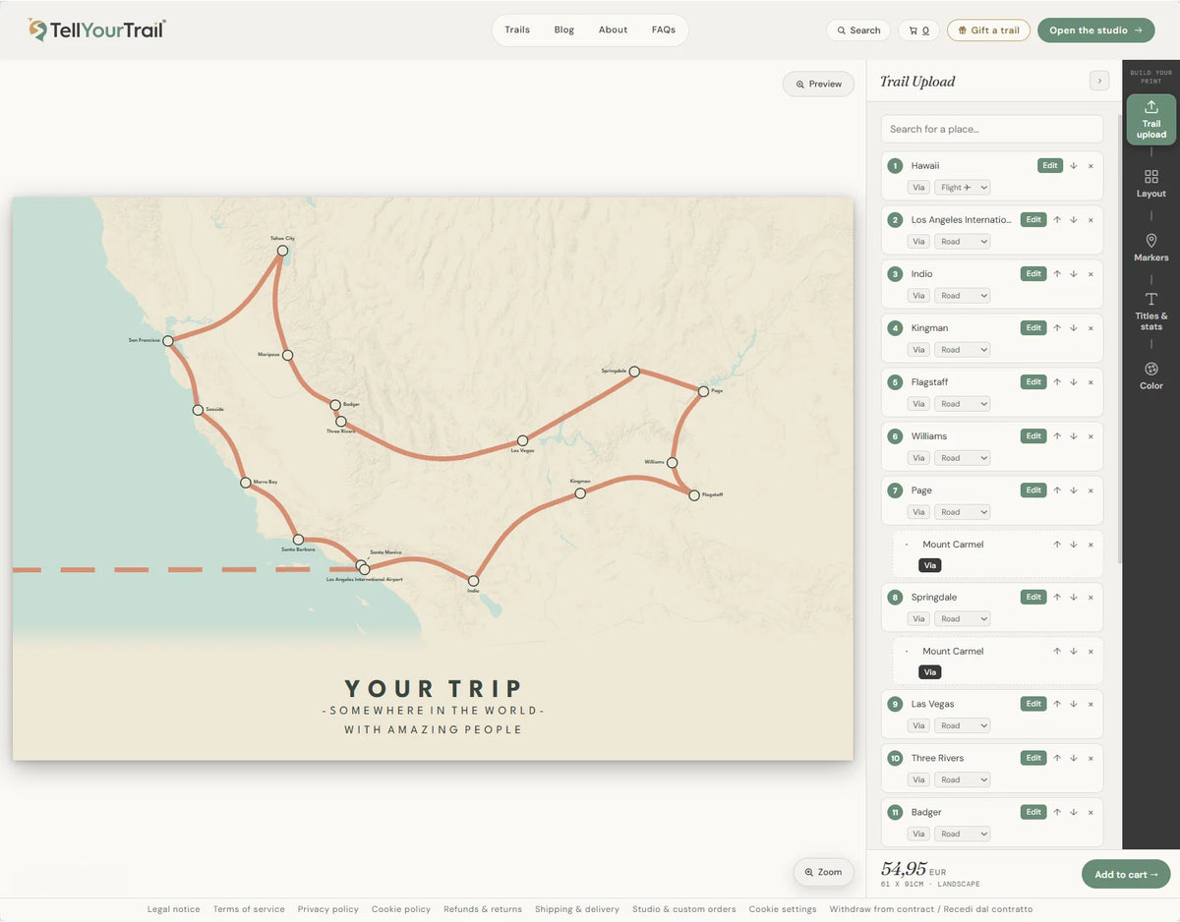
Task: Delete the Los Angeles International stop
Action: (1091, 220)
